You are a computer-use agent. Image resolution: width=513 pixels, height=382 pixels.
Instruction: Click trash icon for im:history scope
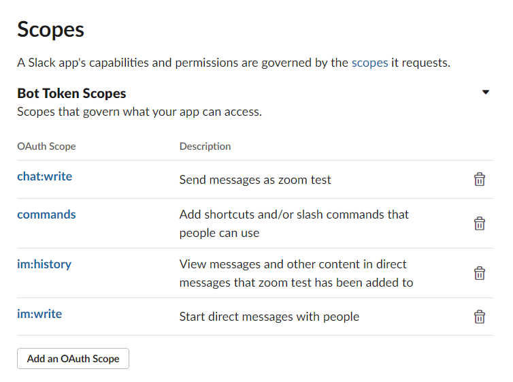[479, 273]
